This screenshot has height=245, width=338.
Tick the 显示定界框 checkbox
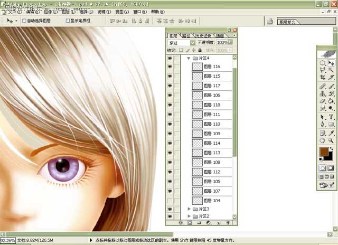(x=68, y=21)
